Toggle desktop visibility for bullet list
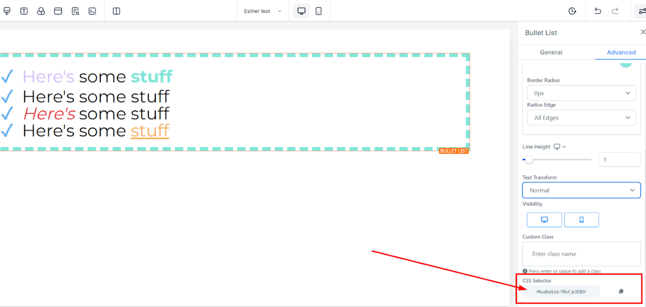 [x=544, y=220]
